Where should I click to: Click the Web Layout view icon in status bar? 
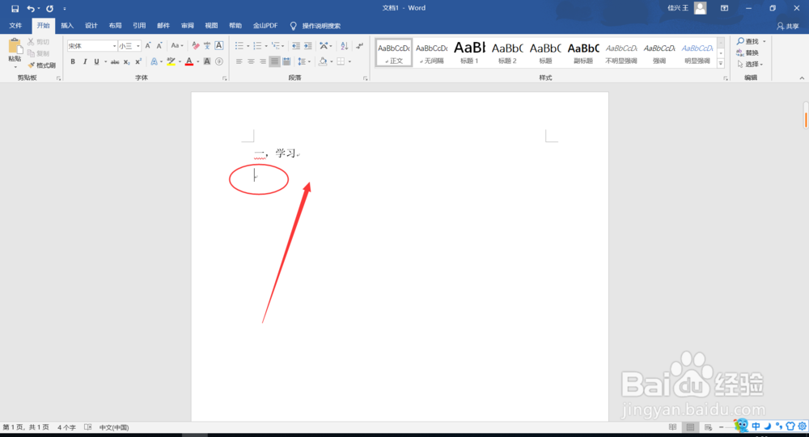click(708, 427)
